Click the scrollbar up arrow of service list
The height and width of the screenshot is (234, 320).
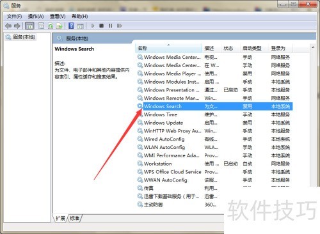[313, 47]
